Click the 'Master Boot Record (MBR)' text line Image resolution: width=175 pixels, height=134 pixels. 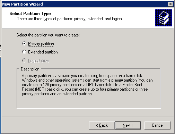(85, 89)
